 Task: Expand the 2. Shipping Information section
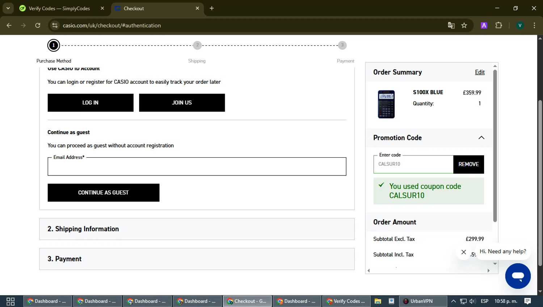pos(197,229)
